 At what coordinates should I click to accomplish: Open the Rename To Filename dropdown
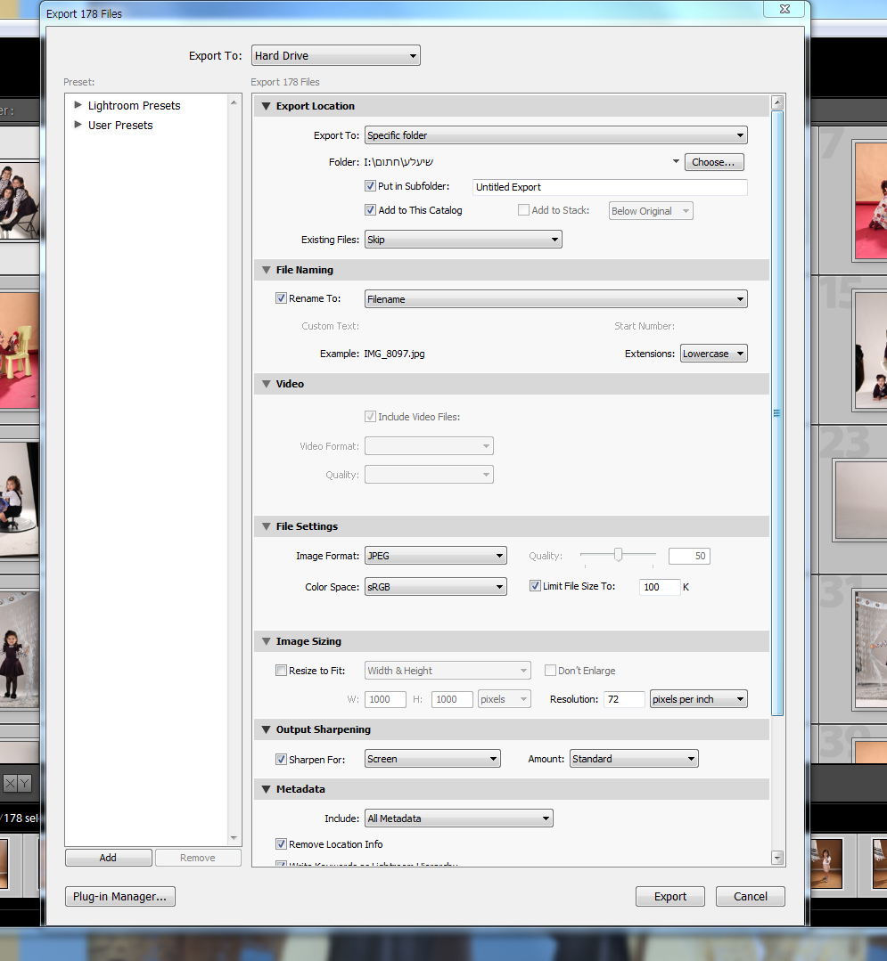[x=555, y=299]
